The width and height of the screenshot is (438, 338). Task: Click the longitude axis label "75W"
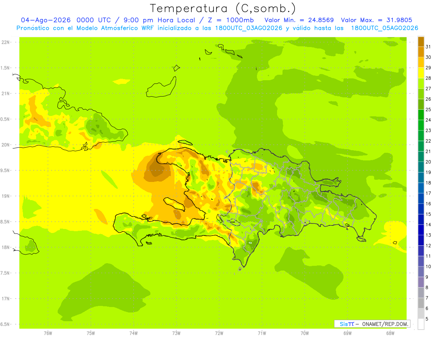click(91, 333)
